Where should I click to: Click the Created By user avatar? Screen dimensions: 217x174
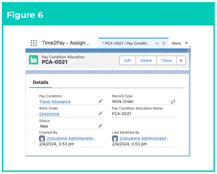[42, 139]
